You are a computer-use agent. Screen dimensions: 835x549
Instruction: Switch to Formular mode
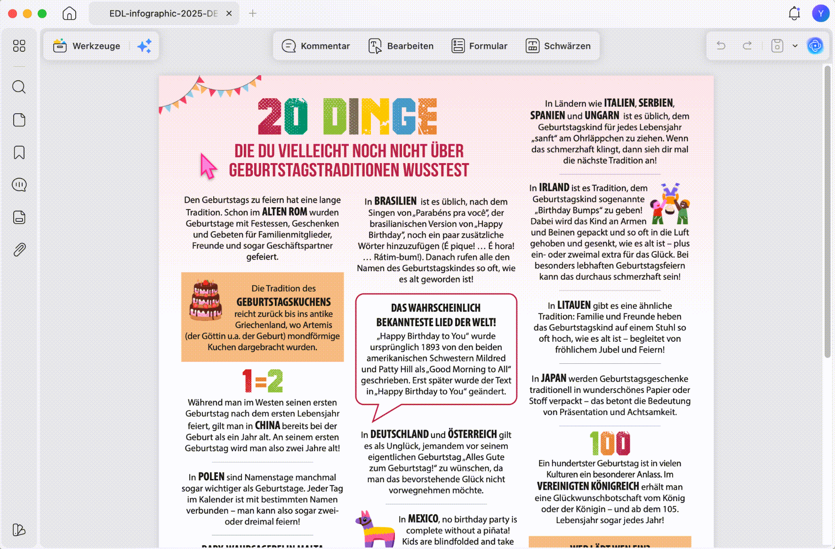coord(479,46)
